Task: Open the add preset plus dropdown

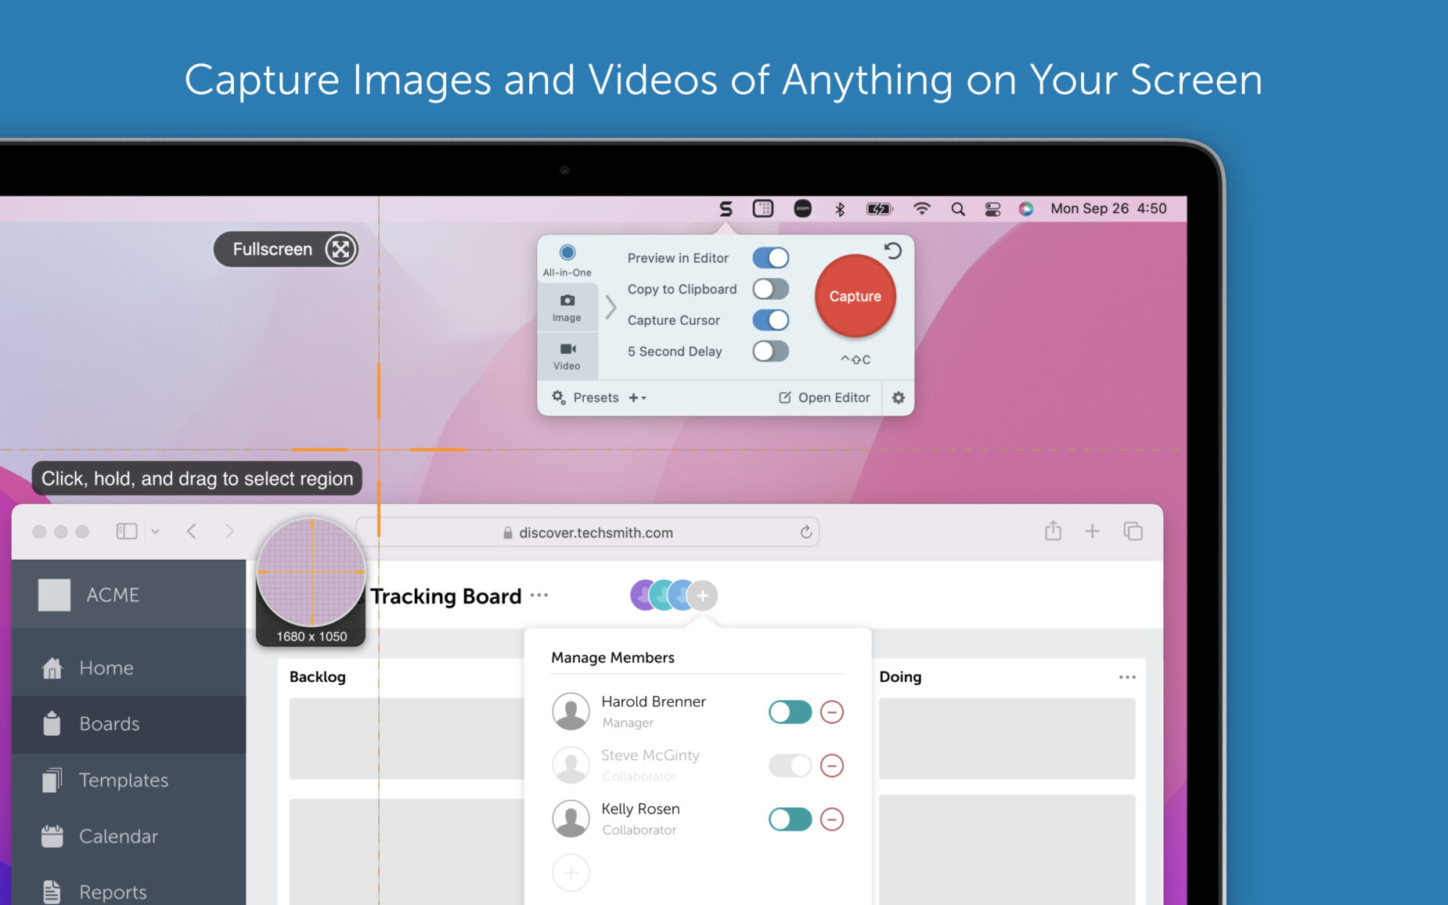Action: click(x=637, y=398)
